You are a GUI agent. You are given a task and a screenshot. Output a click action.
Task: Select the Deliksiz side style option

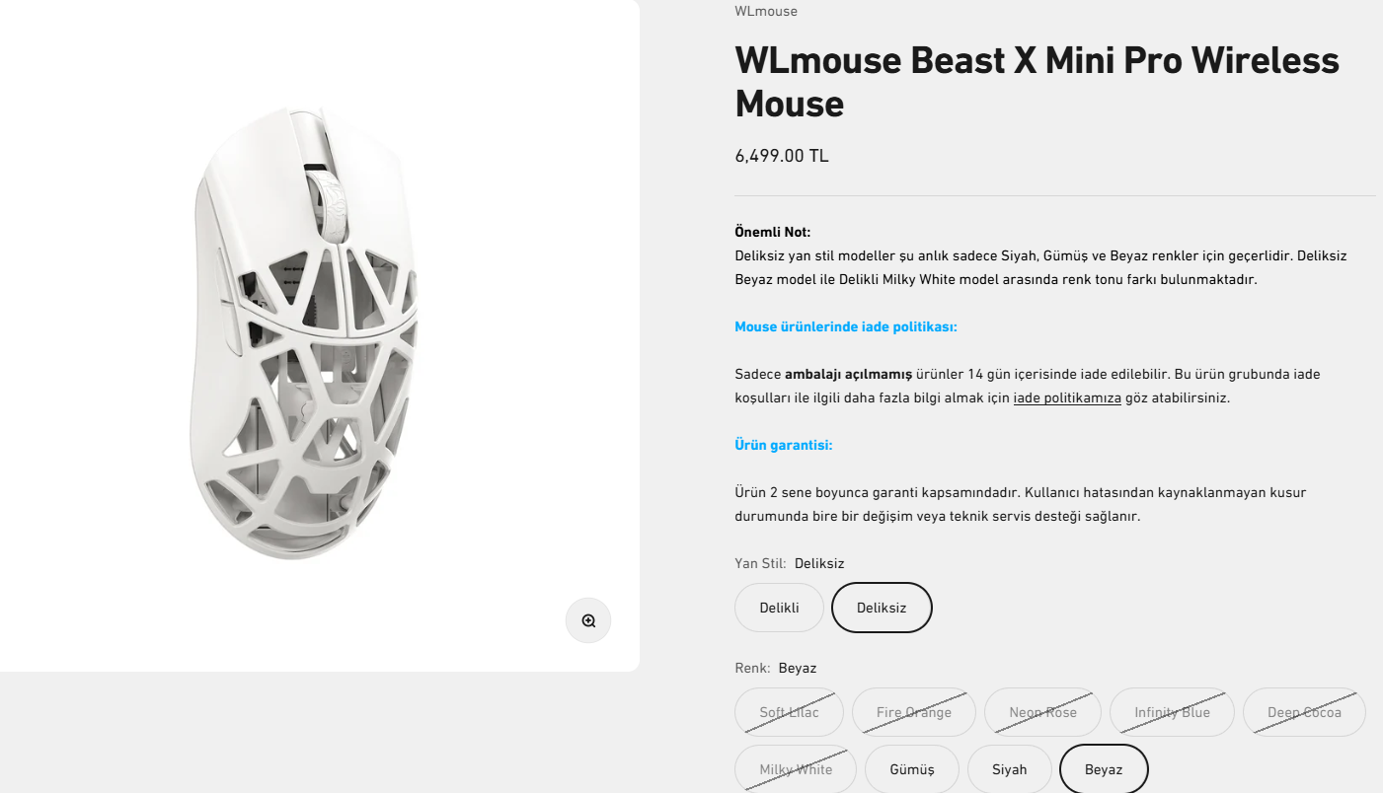pyautogui.click(x=882, y=608)
